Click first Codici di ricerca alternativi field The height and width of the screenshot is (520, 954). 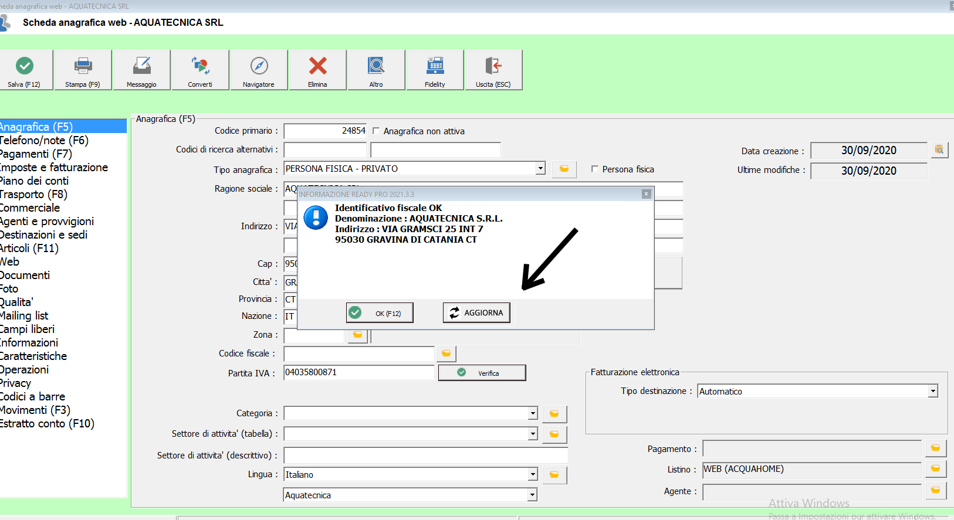click(325, 149)
